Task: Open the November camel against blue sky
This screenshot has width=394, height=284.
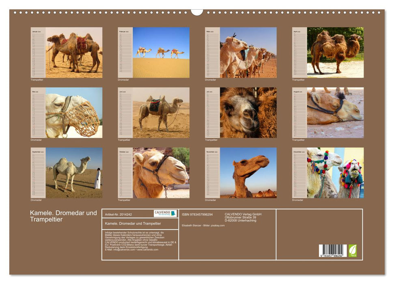Action: coord(248,172)
